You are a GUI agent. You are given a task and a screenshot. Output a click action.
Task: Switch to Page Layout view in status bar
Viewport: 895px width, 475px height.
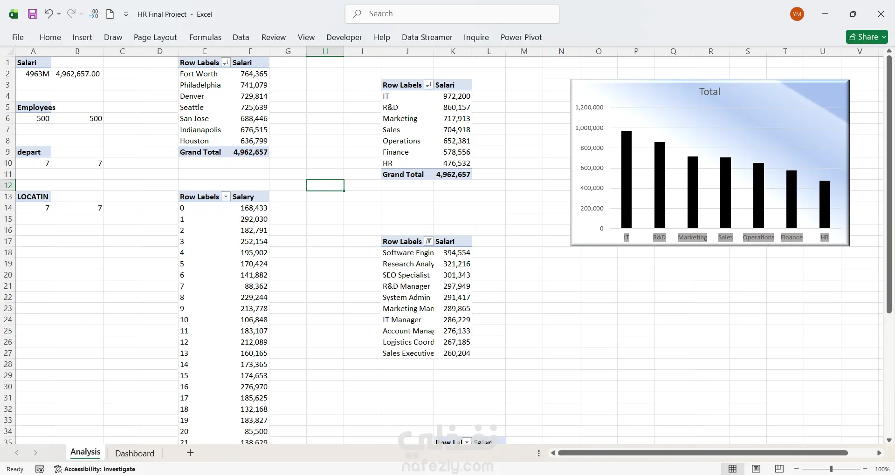(x=756, y=469)
